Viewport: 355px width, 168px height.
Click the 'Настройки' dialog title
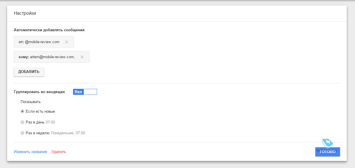25,13
